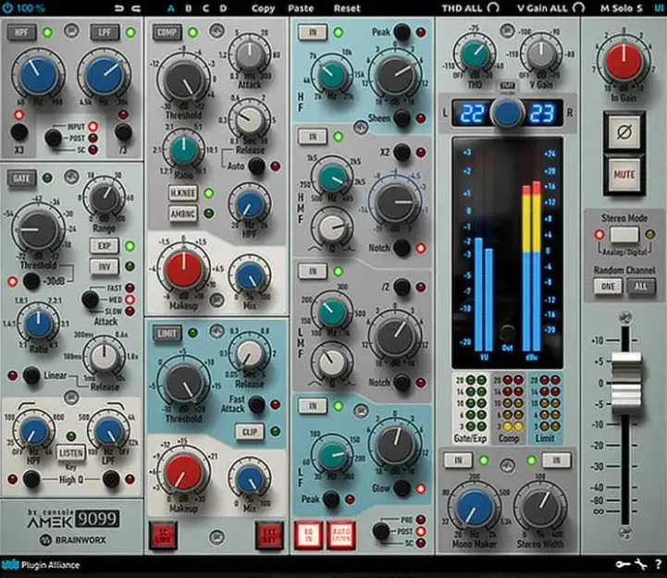Click the undo arrow icon
Viewport: 667px width, 578px height.
tap(119, 8)
